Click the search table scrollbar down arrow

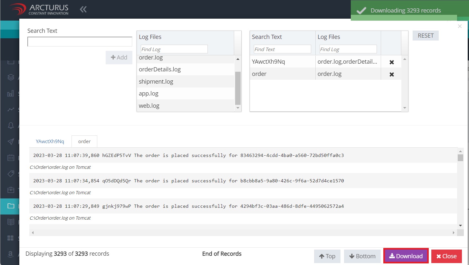pyautogui.click(x=405, y=108)
